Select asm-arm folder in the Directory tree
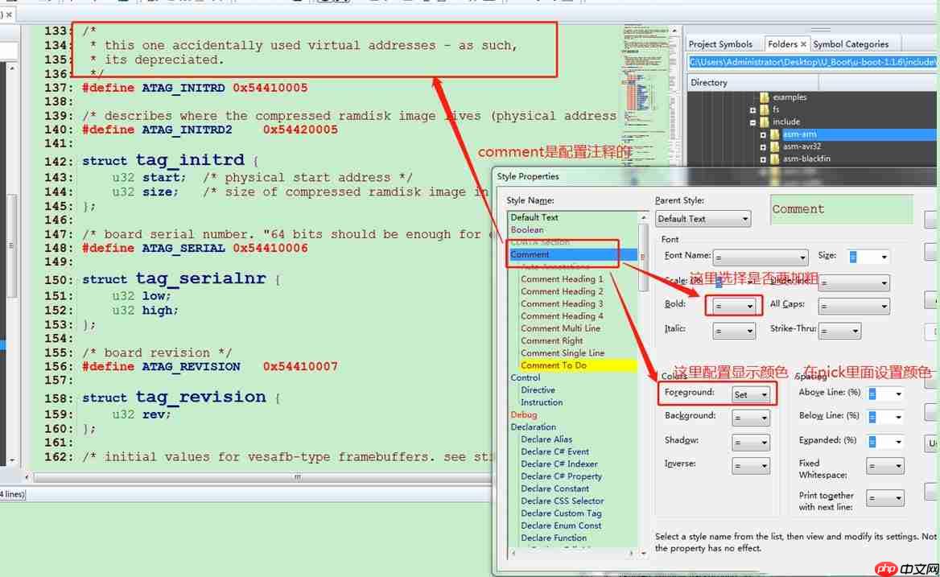This screenshot has height=577, width=940. click(799, 134)
